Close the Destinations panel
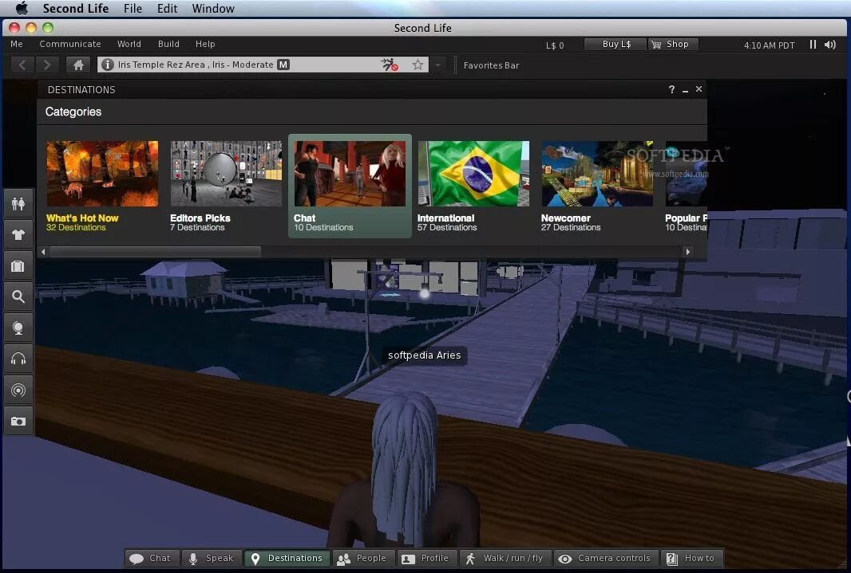Image resolution: width=851 pixels, height=573 pixels. [x=699, y=88]
